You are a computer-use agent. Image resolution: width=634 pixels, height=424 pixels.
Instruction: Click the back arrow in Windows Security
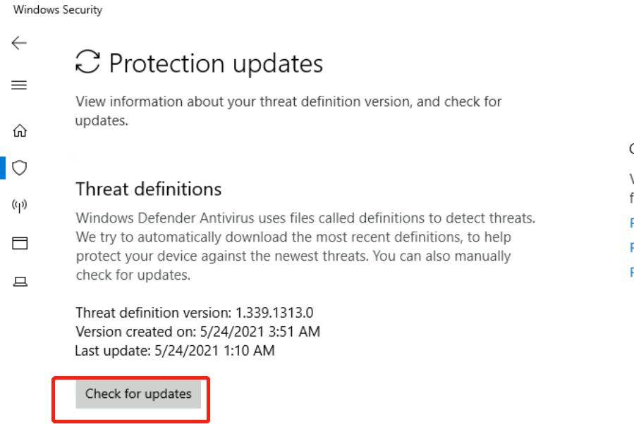tap(19, 43)
